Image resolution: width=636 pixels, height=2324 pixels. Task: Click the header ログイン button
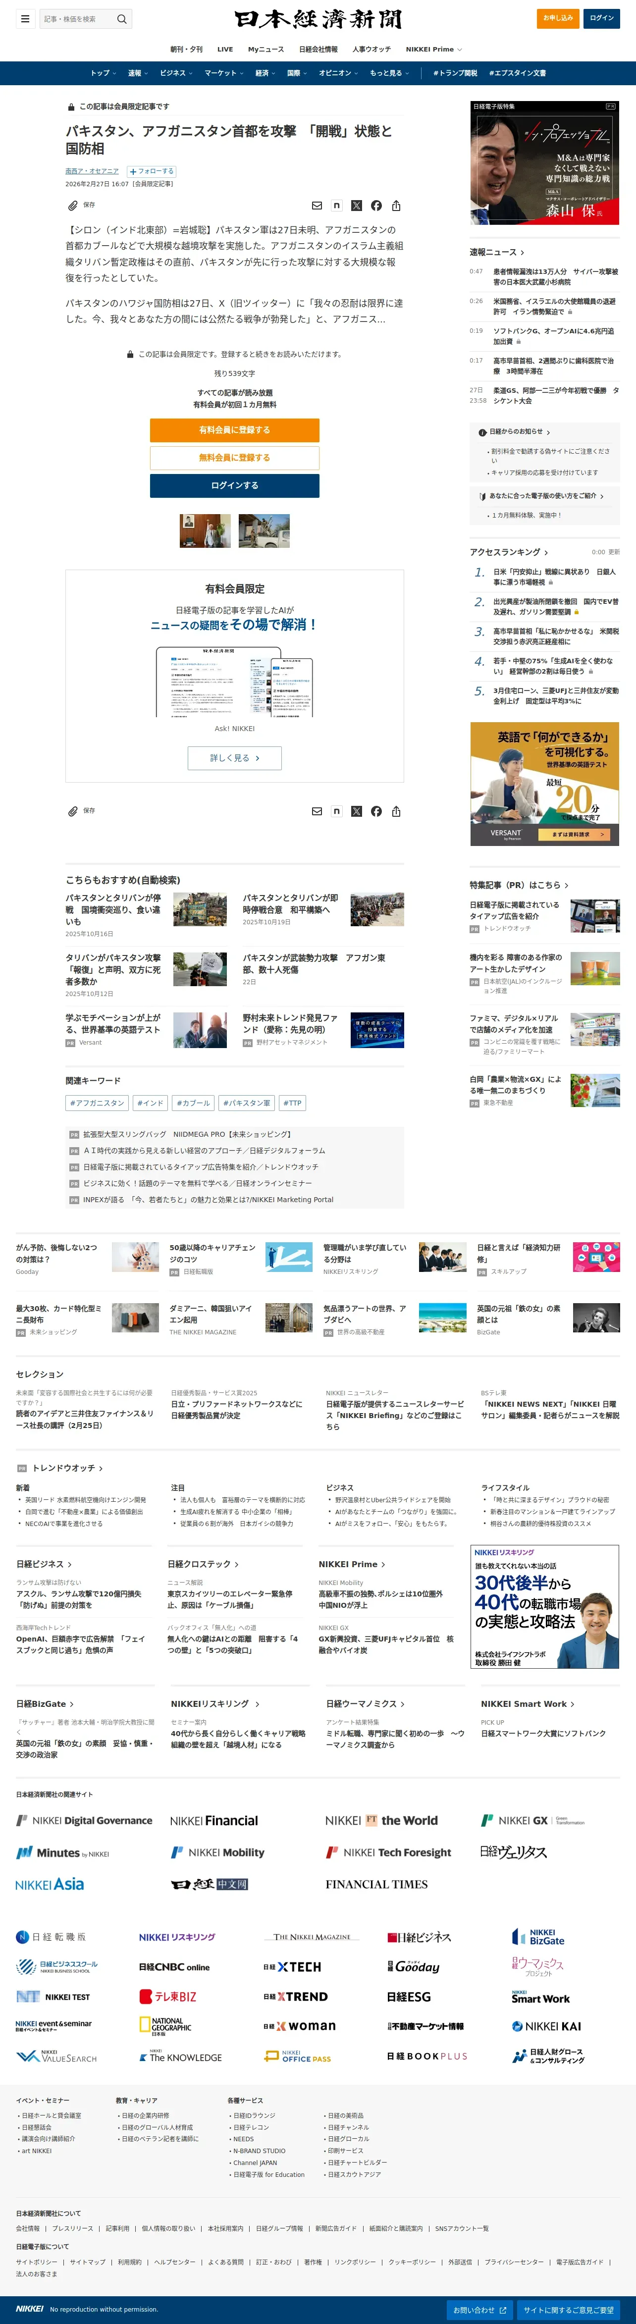click(602, 18)
